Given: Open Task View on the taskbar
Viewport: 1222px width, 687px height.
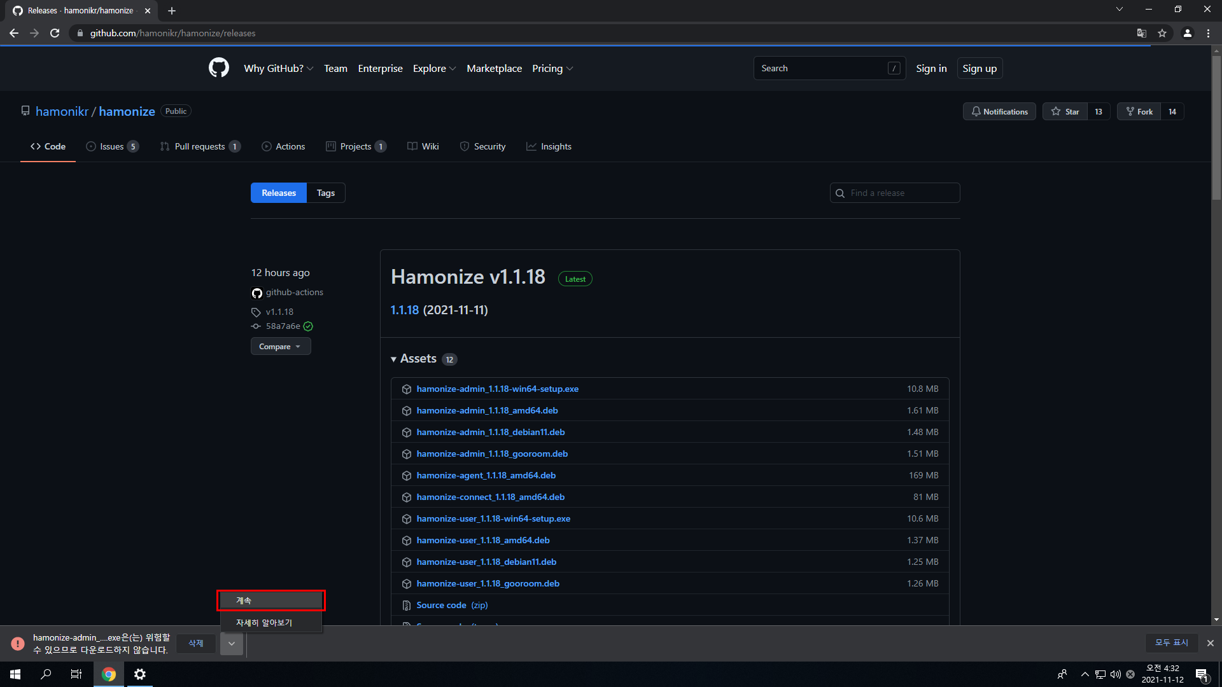Looking at the screenshot, I should pos(76,674).
